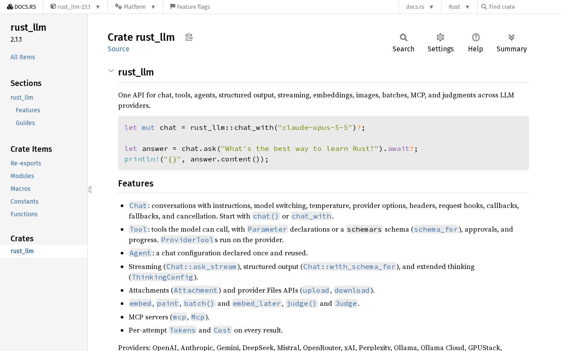Open rust_llm under Sections in sidebar

(22, 97)
